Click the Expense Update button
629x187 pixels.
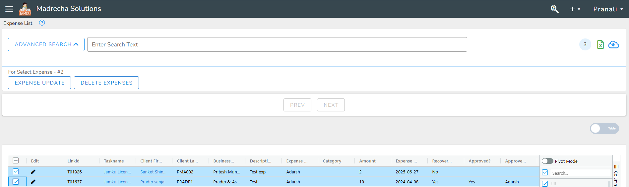tap(39, 83)
